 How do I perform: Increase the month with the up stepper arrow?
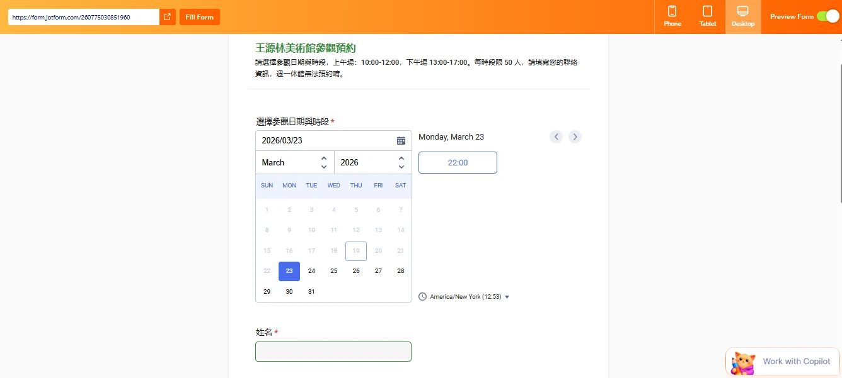(x=324, y=158)
